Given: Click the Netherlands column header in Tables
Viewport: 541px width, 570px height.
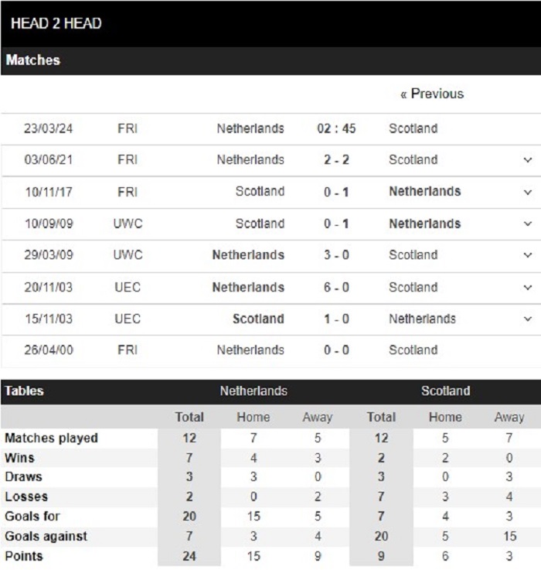Looking at the screenshot, I should (x=253, y=391).
